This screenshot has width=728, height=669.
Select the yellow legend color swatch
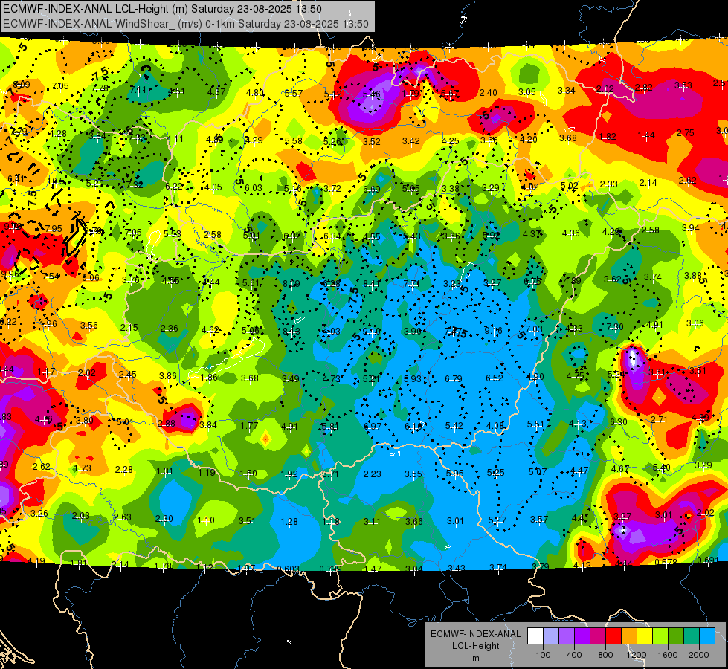click(645, 636)
